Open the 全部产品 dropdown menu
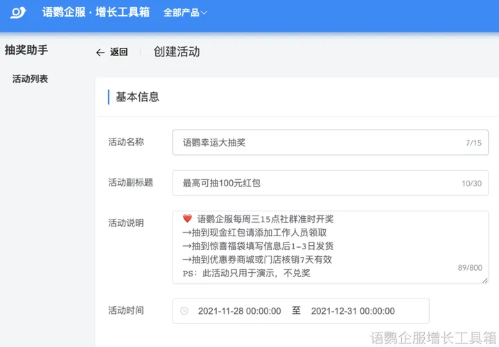499x347 pixels. 185,12
